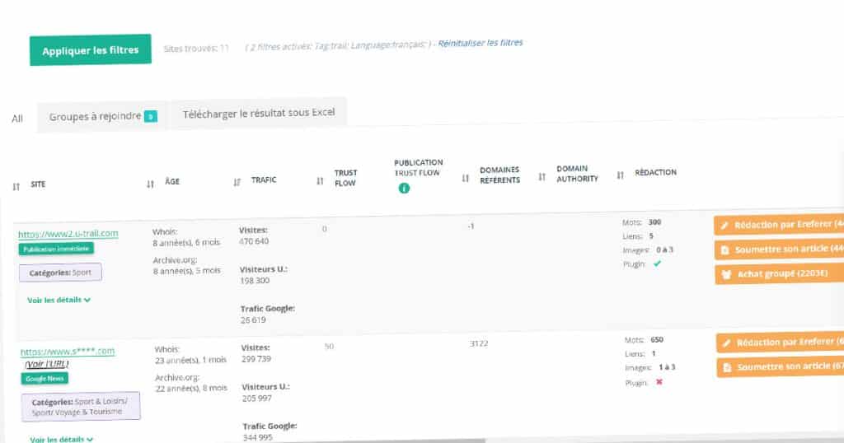
Task: Click Trafic Google value 26 619
Action: (x=253, y=319)
